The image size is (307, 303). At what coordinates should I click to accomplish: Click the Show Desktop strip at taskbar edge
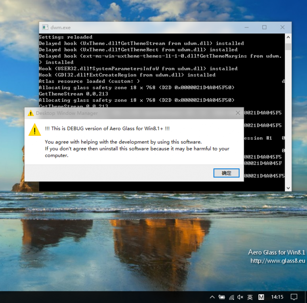click(x=306, y=297)
